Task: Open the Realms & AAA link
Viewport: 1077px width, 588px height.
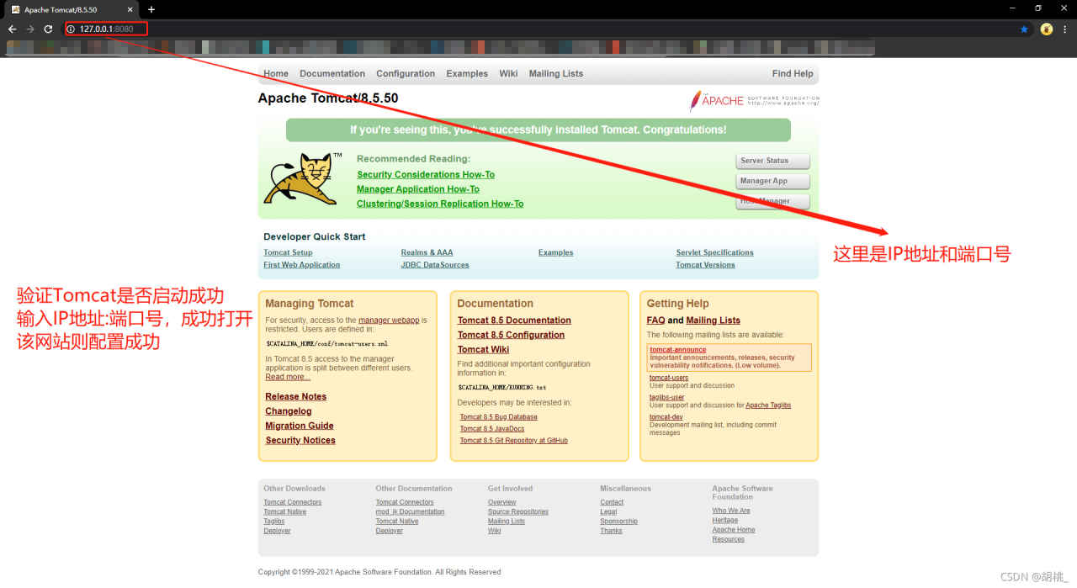Action: 427,252
